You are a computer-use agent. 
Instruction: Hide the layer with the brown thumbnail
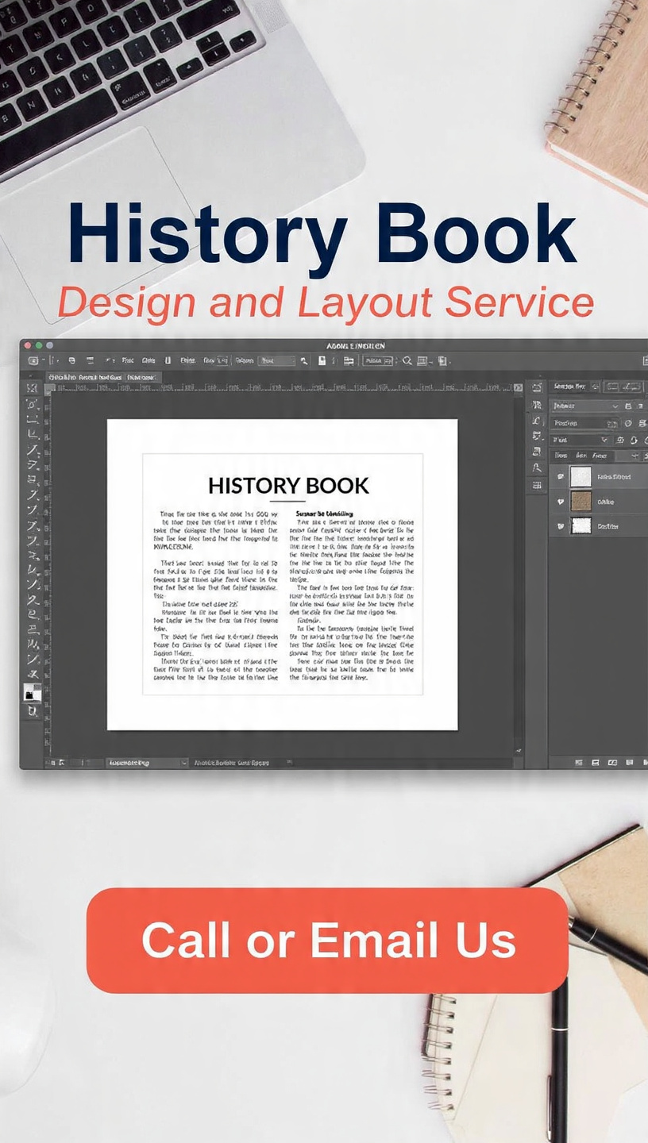click(x=560, y=502)
